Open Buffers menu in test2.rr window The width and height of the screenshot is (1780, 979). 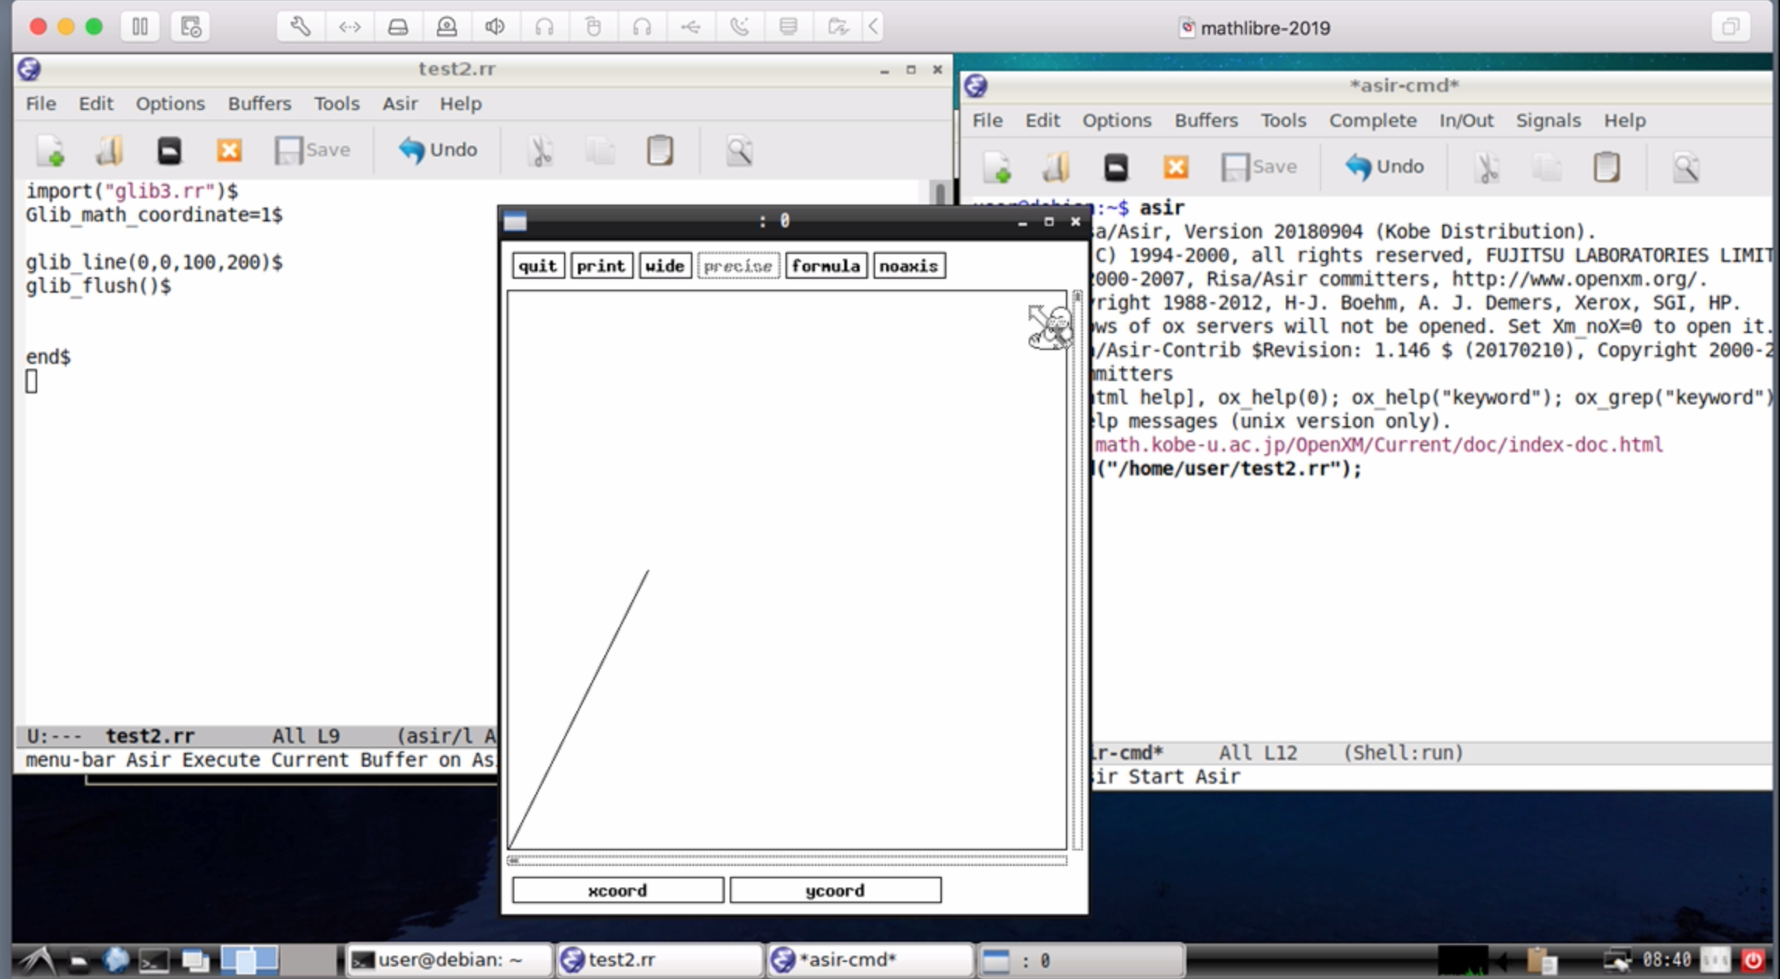pos(259,103)
